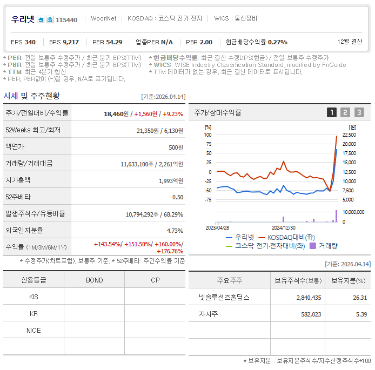The width and height of the screenshot is (375, 370).
Task: Click the 신용등급 column header
Action: [34, 280]
